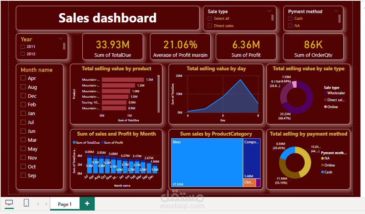The image size is (365, 214).
Task: Click the Sum of Profit legend entry
Action: (112, 143)
